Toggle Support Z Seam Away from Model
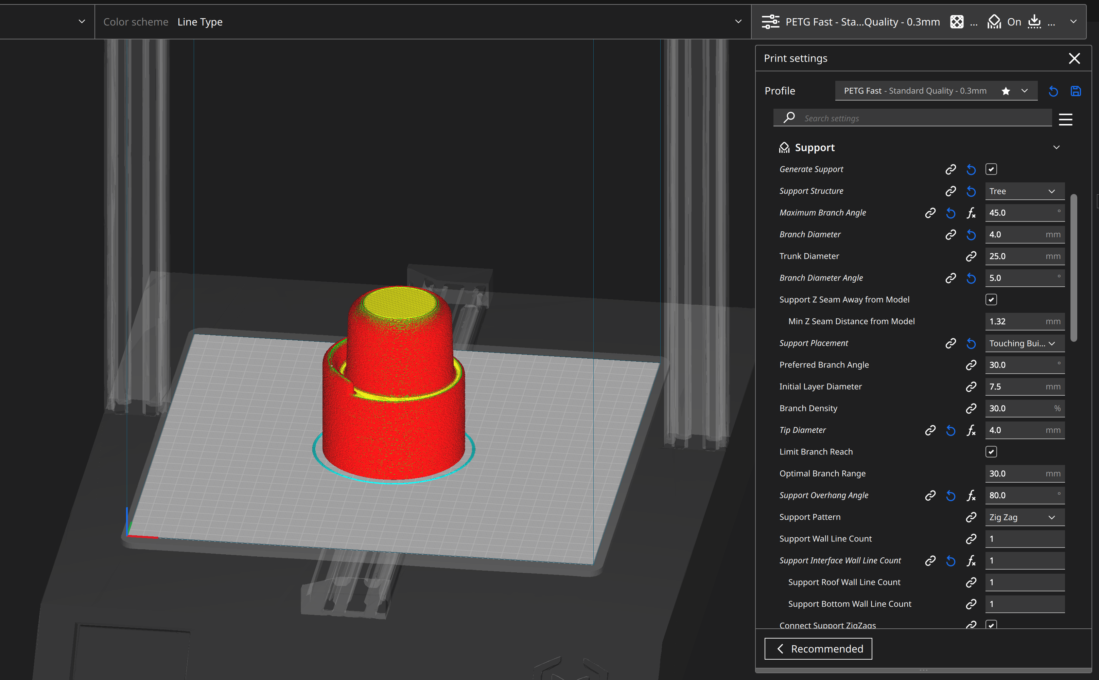This screenshot has width=1099, height=680. coord(991,300)
